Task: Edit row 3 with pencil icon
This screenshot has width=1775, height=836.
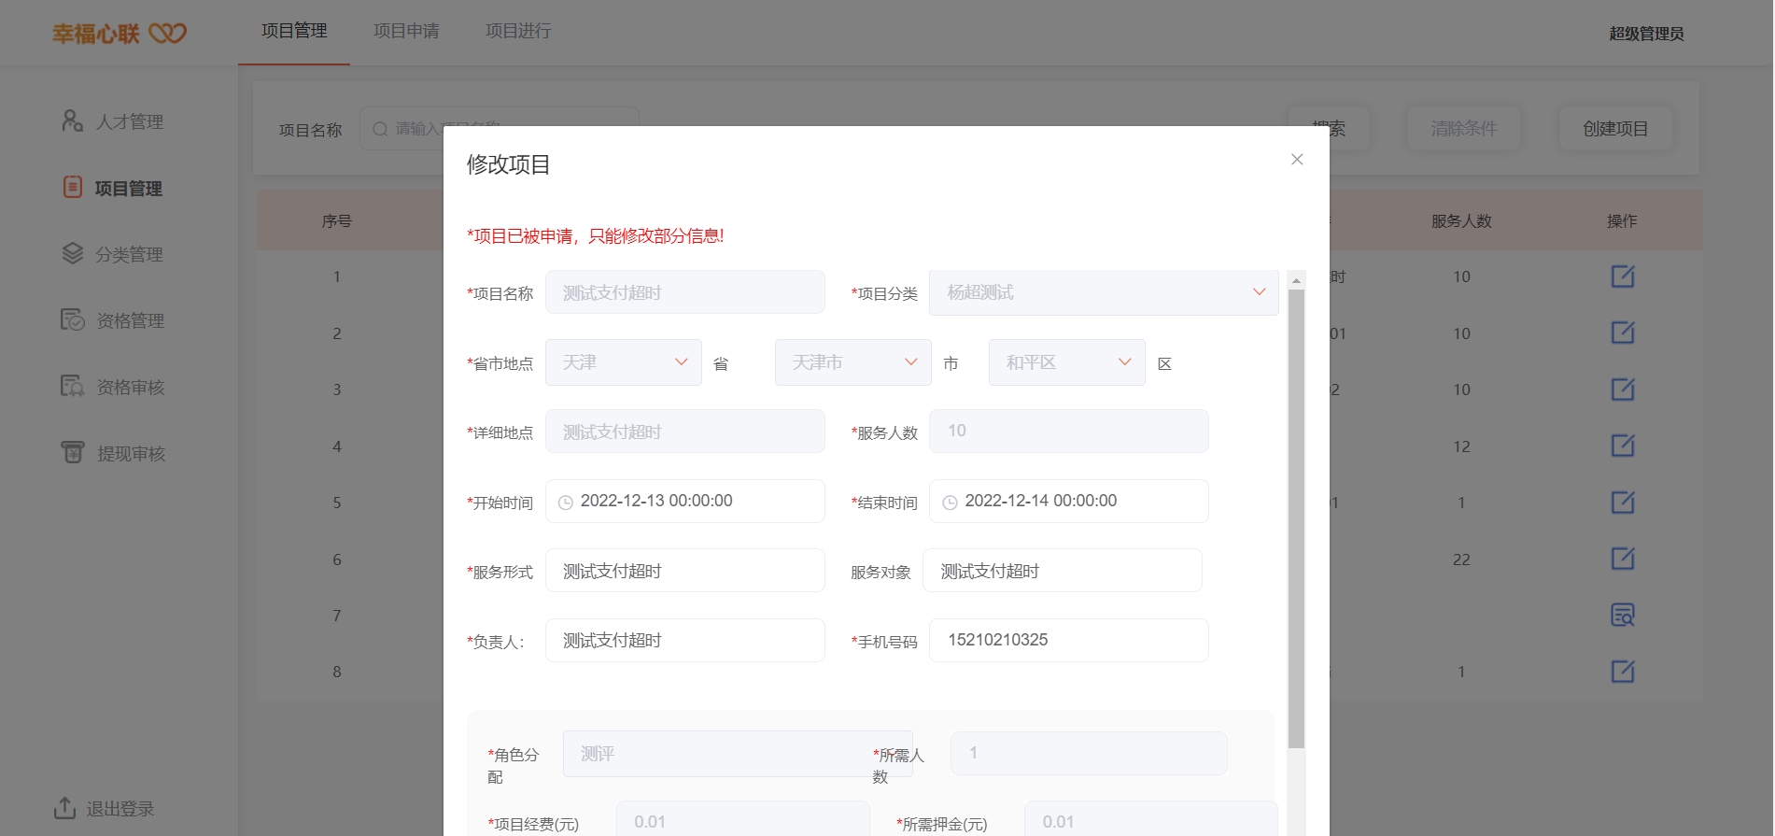Action: [1623, 390]
